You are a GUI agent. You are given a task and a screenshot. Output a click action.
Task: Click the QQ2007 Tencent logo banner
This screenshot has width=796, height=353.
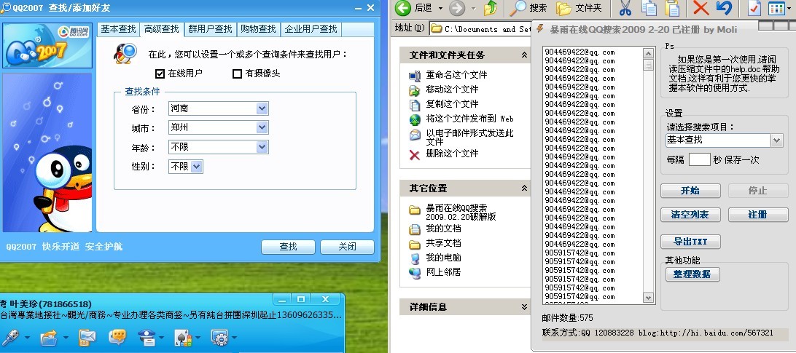[47, 46]
